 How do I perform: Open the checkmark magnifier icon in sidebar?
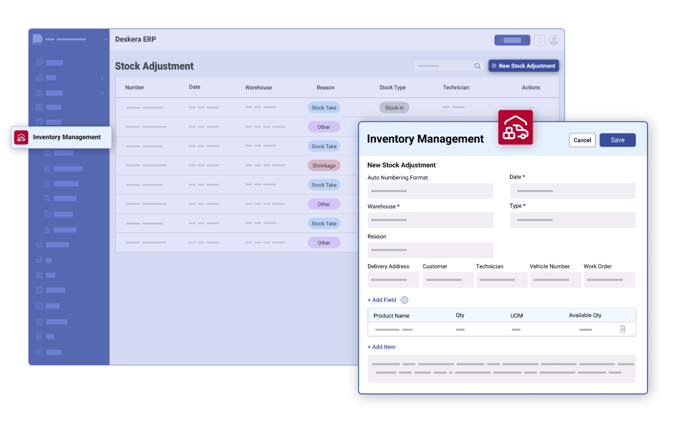(39, 244)
